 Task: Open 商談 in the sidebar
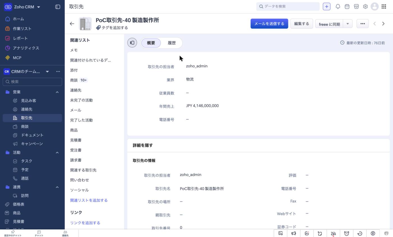tap(32, 127)
